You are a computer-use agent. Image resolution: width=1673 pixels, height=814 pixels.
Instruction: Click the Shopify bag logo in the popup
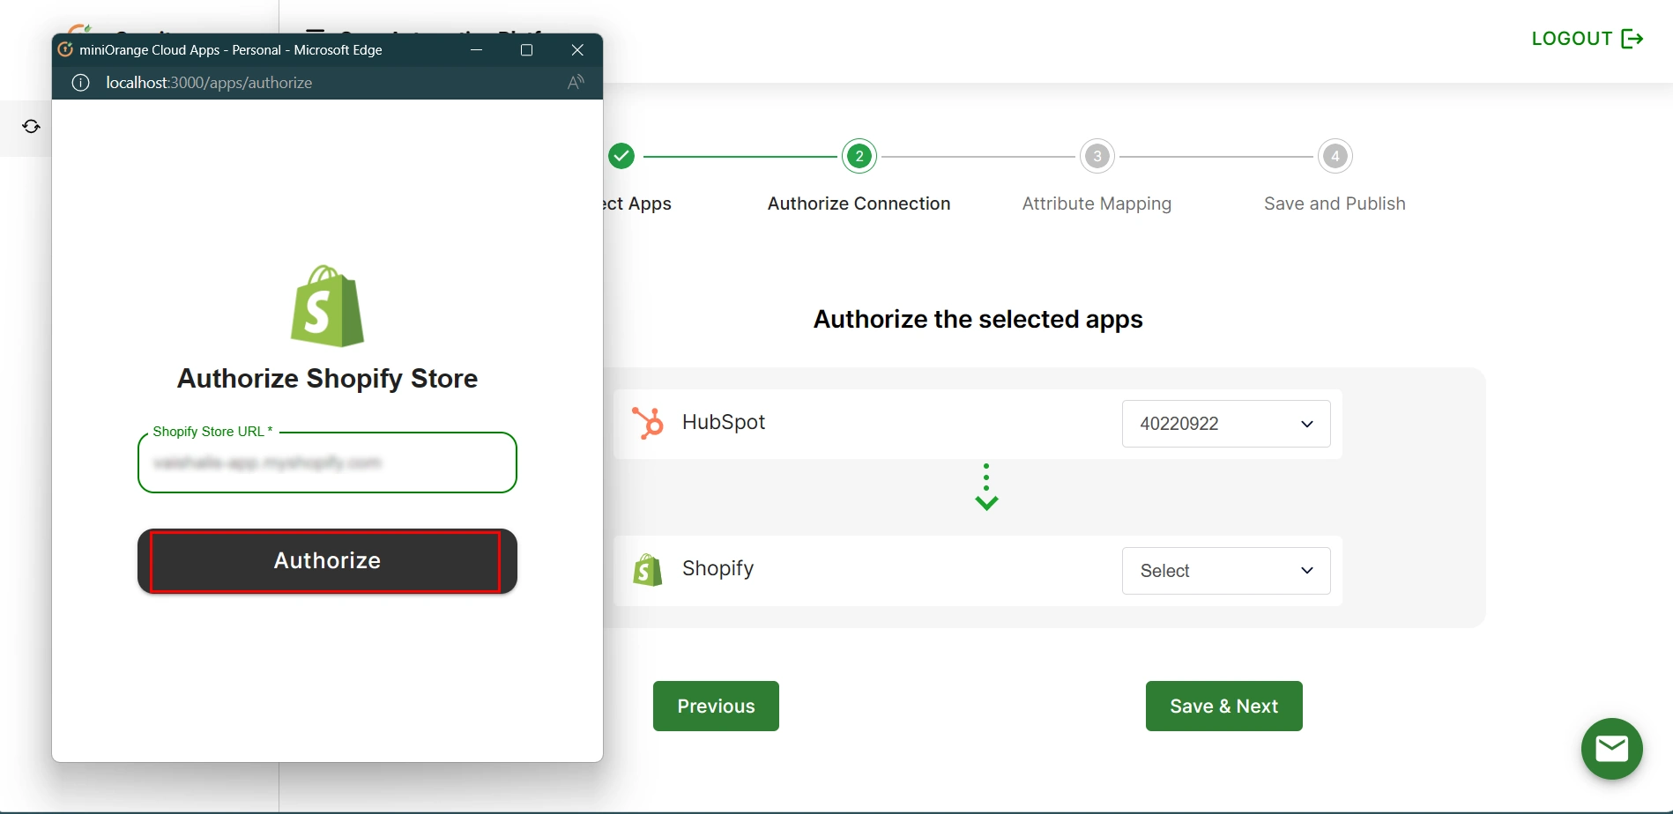pos(326,306)
